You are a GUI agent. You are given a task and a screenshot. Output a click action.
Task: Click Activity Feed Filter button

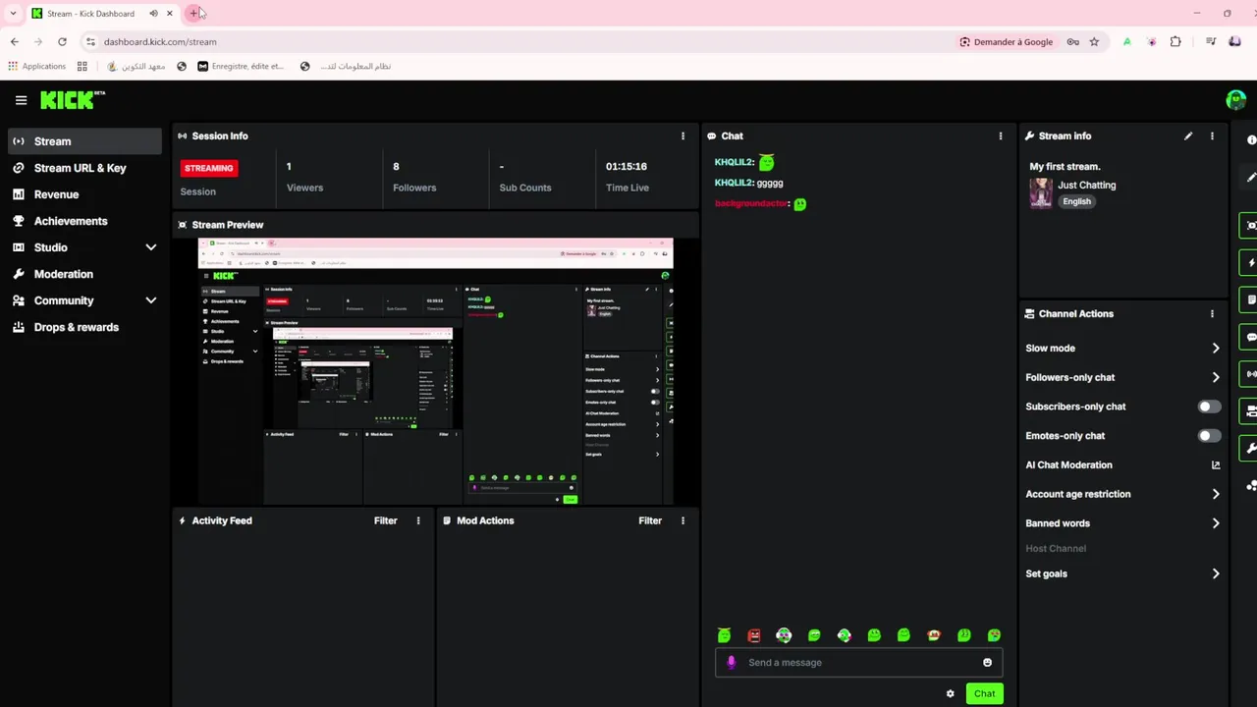tap(385, 520)
